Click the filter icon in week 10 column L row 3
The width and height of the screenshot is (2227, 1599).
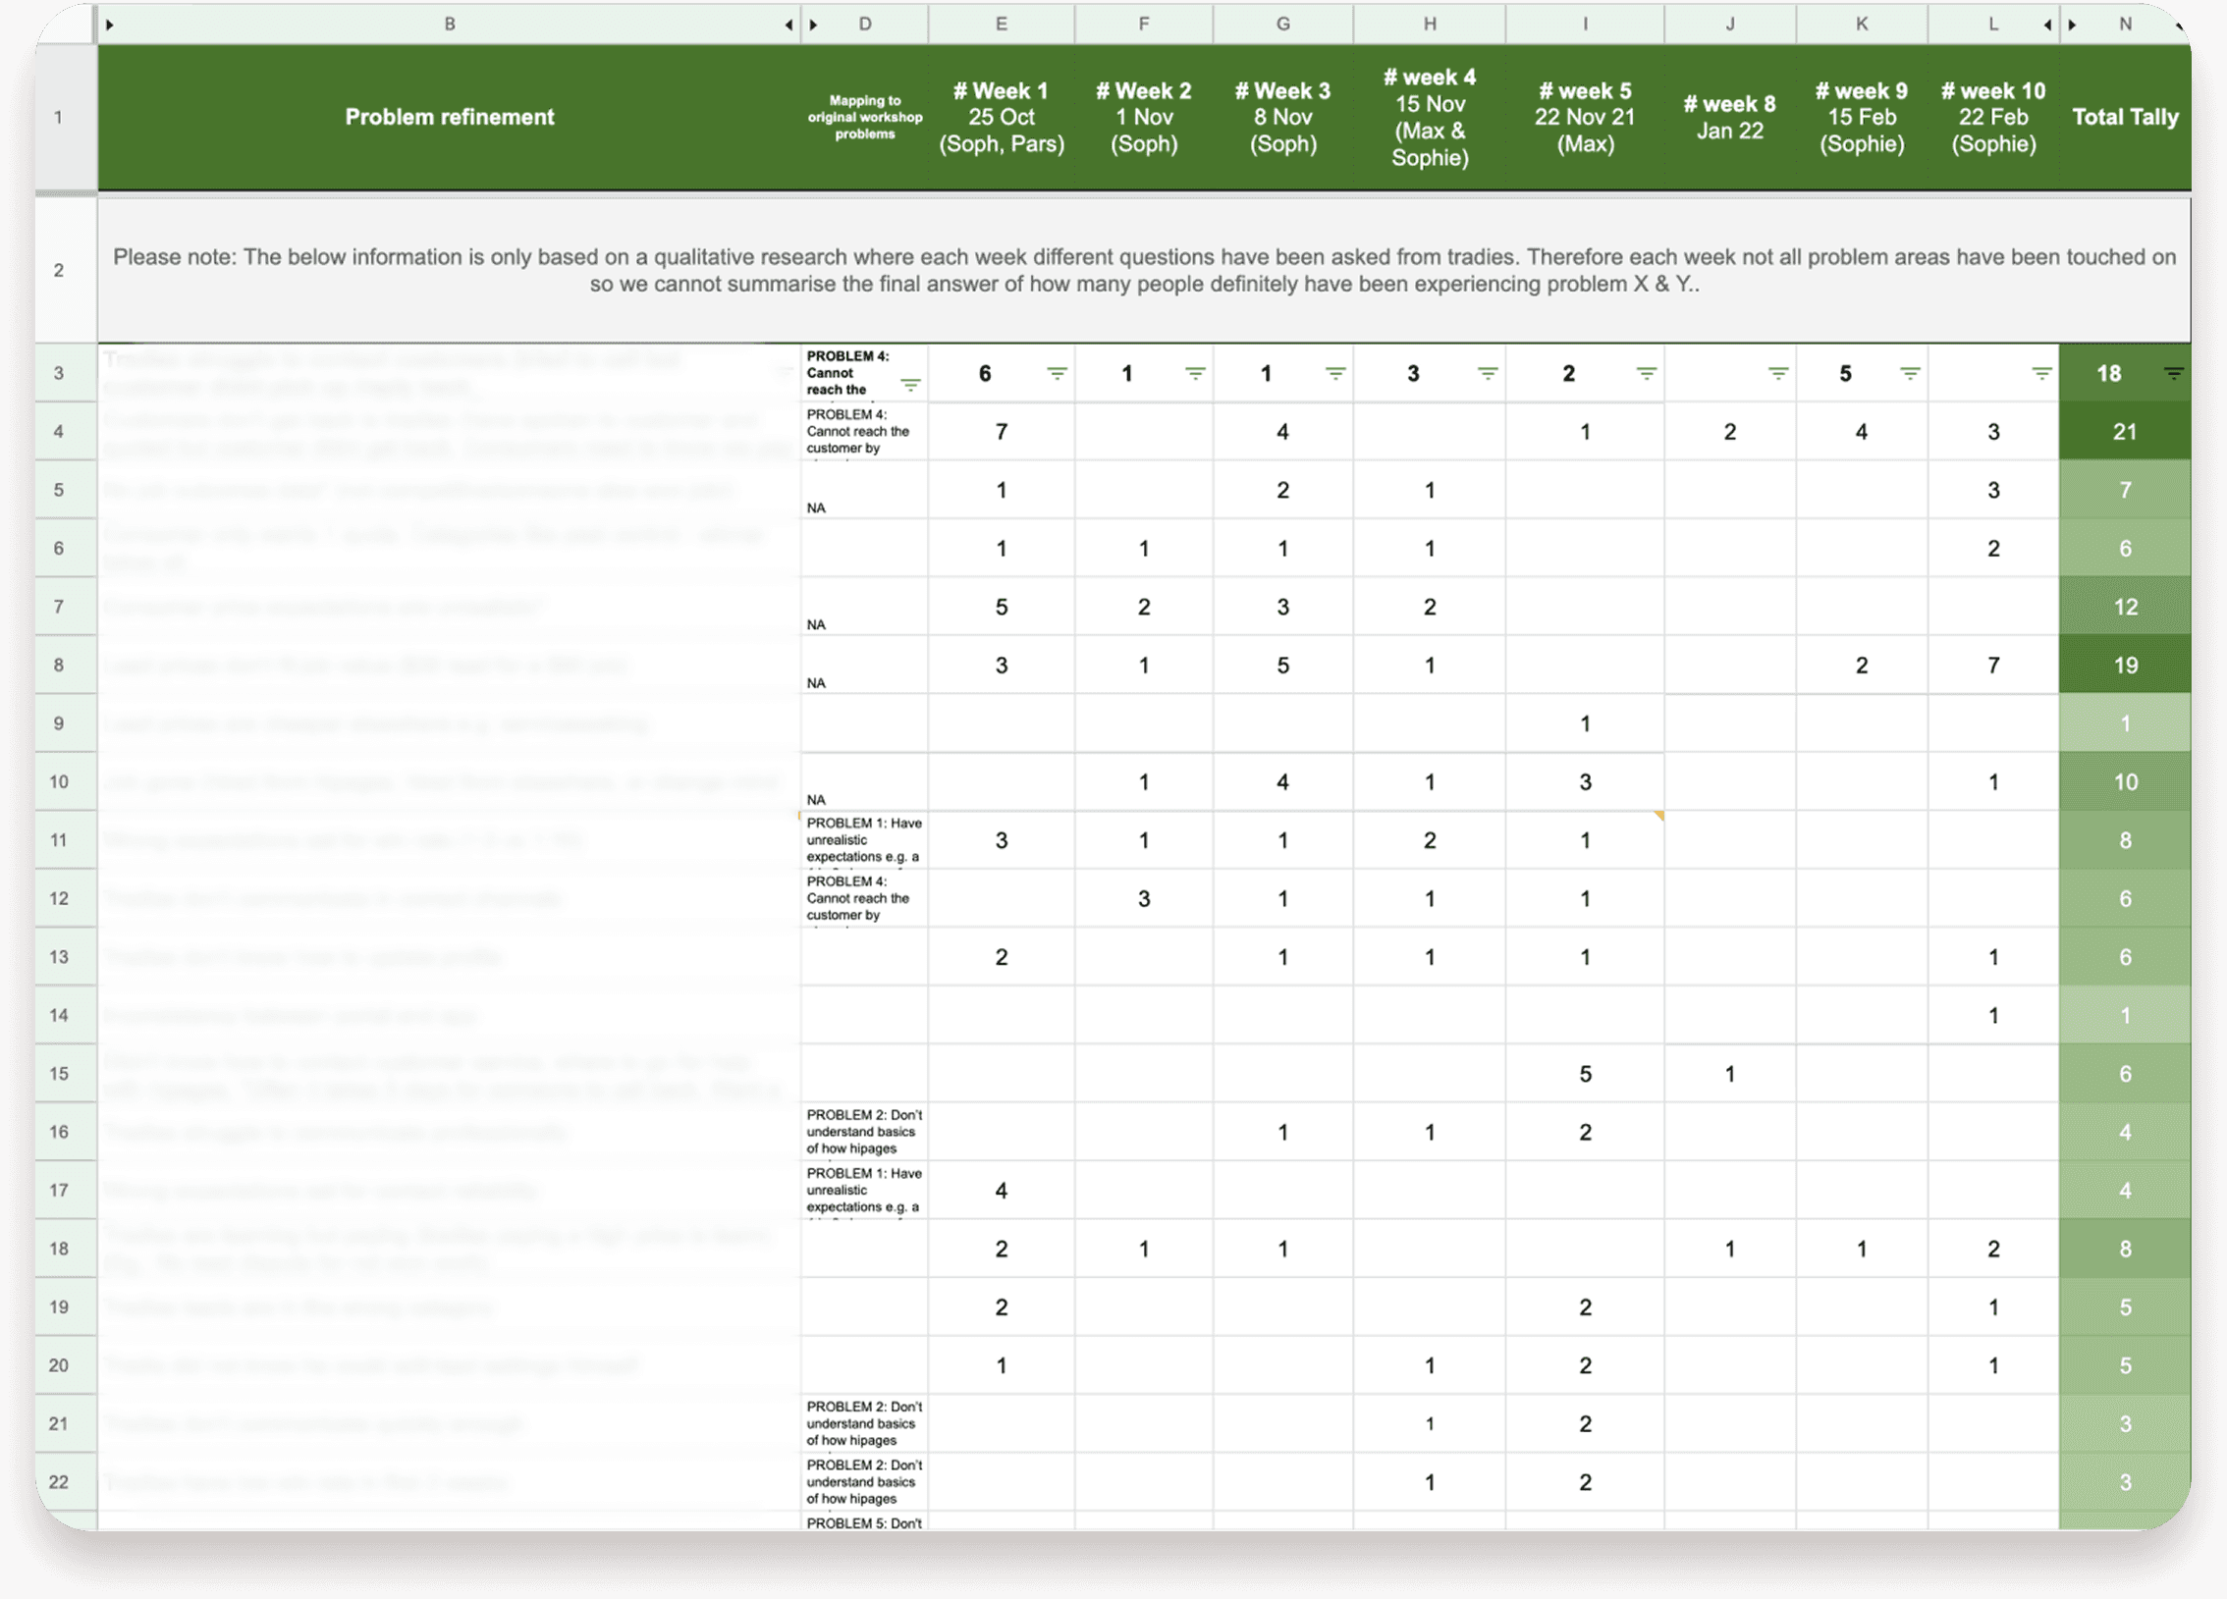(2041, 373)
